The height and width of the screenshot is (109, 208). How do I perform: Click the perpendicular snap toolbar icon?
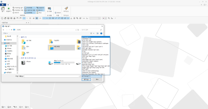71,18
